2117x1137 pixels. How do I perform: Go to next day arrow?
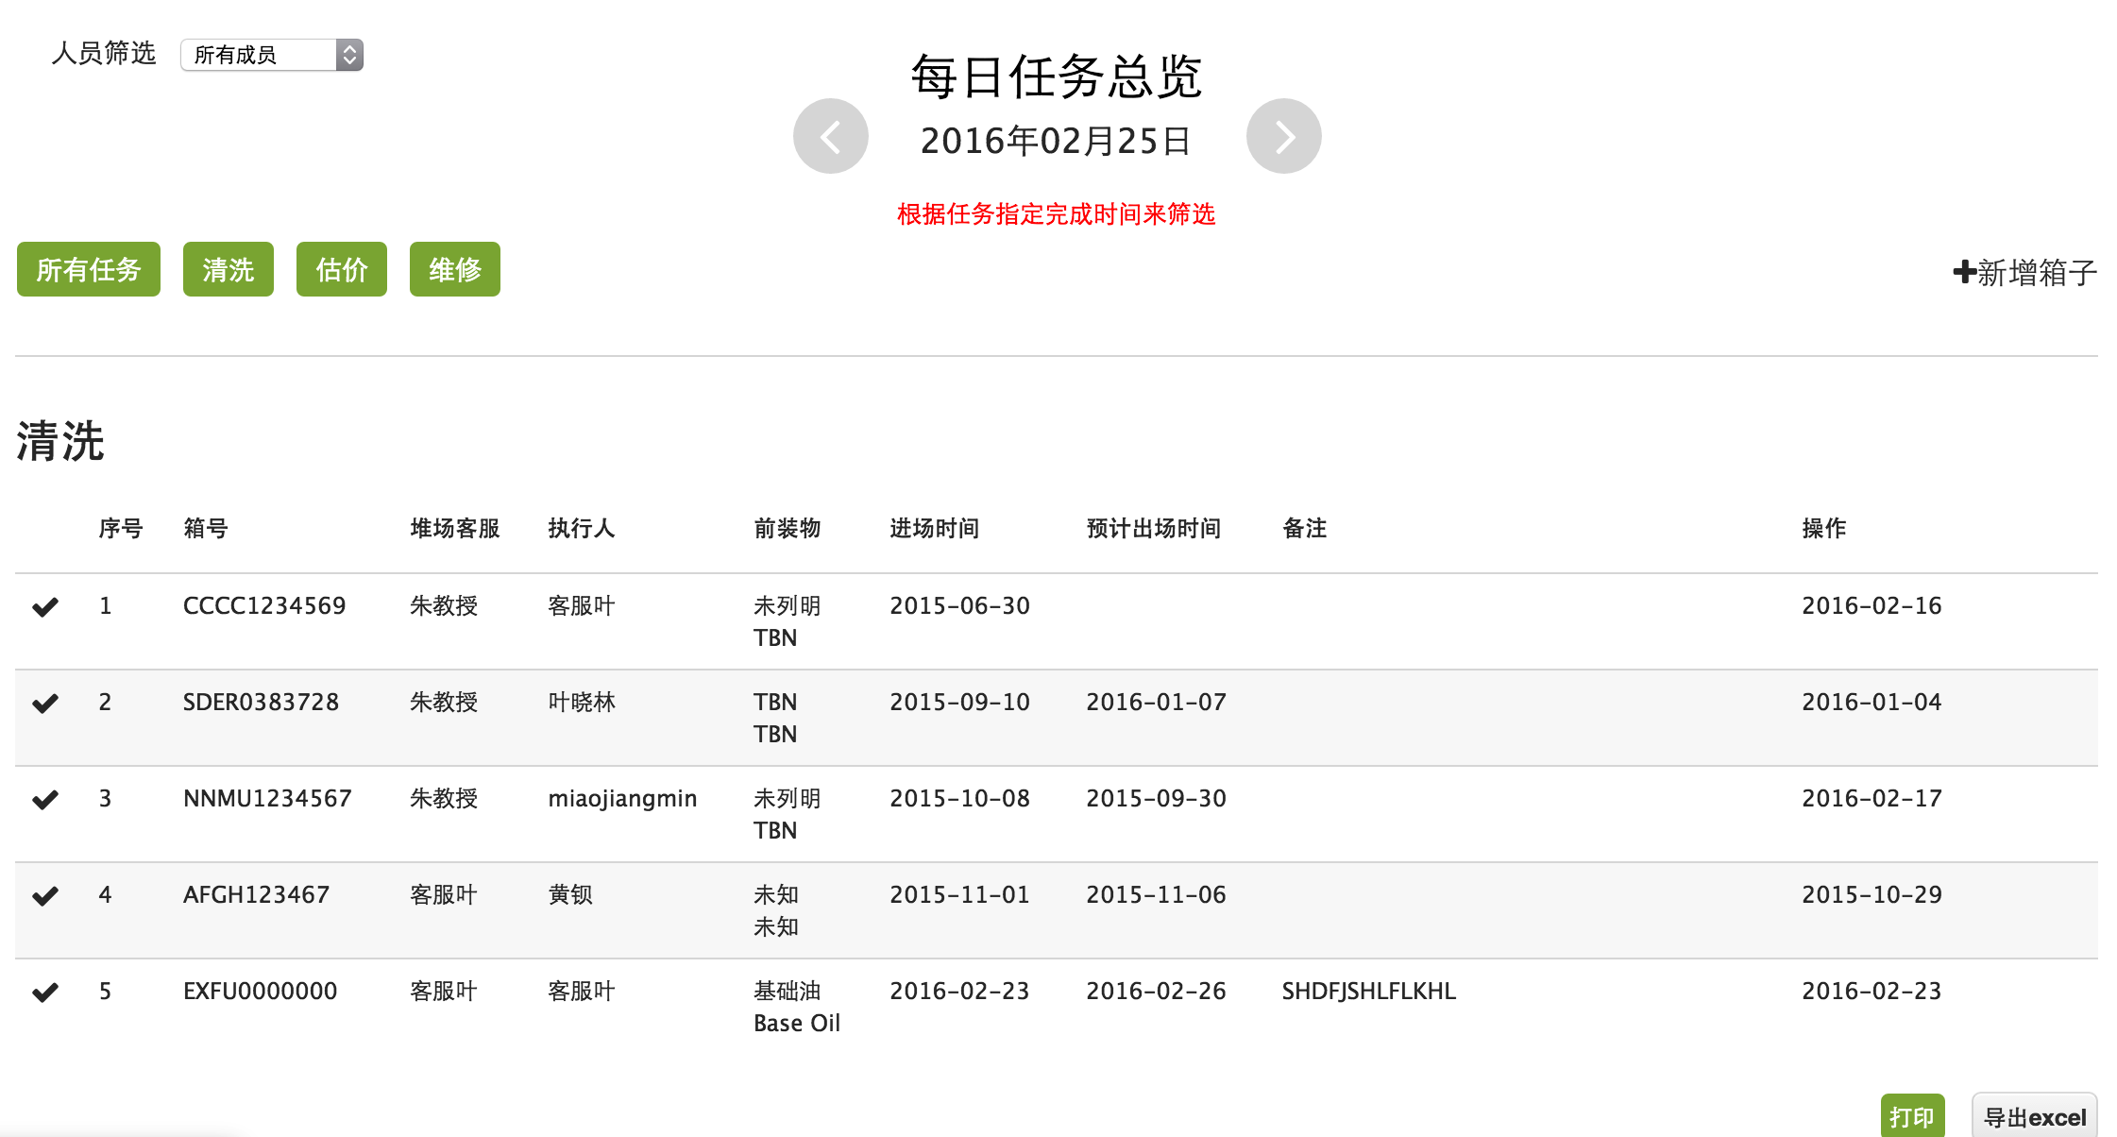pos(1283,137)
